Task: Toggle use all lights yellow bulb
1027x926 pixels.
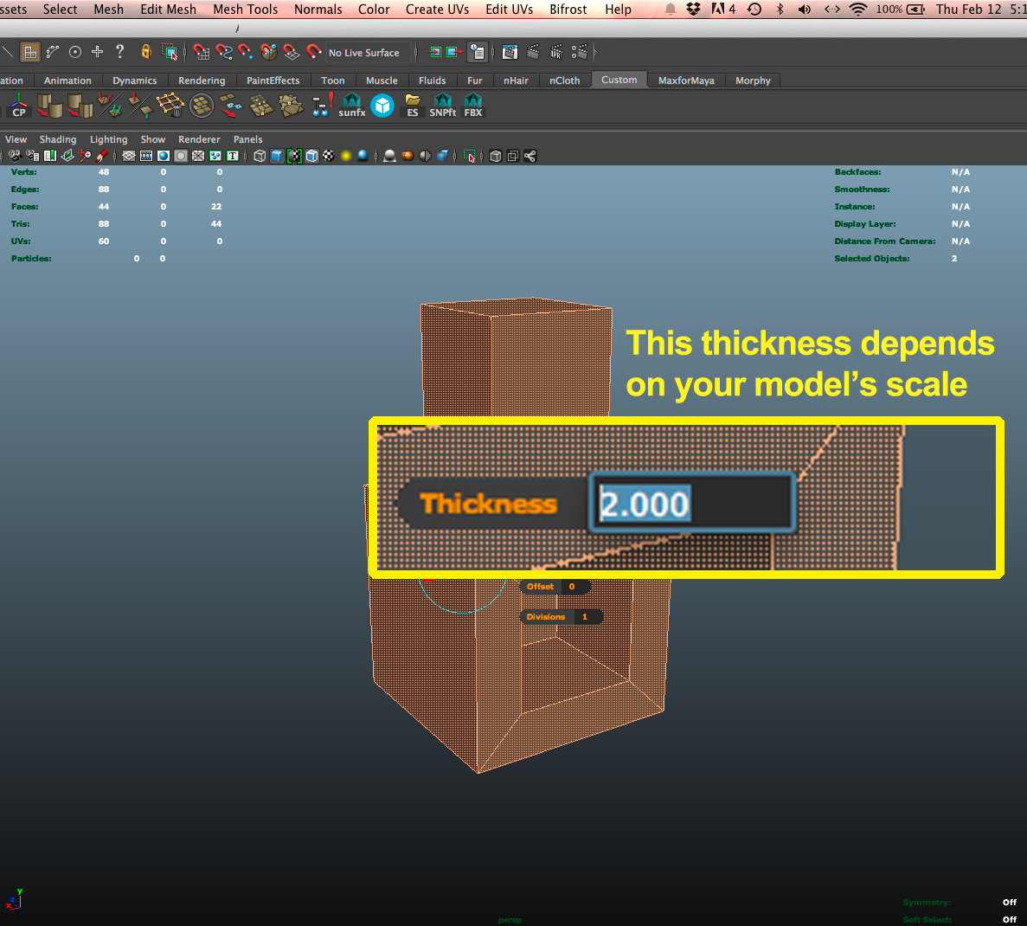Action: click(345, 156)
